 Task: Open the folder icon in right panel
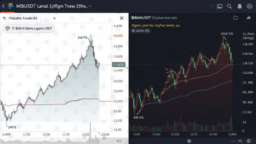[x=235, y=18]
